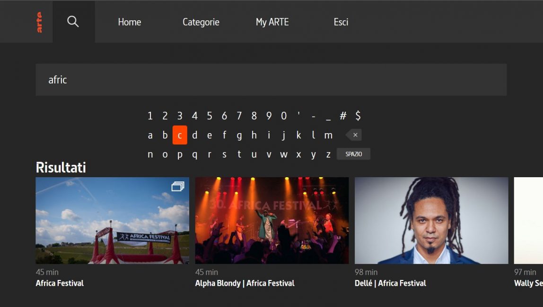The image size is (543, 307).
Task: Tap the number 2 key
Action: (x=165, y=116)
